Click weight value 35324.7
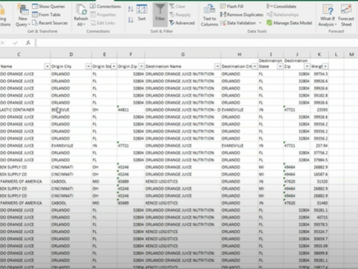 coord(319,232)
